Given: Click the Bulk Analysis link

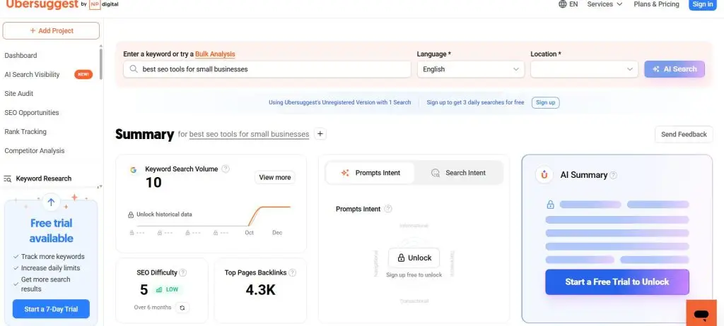Looking at the screenshot, I should [215, 54].
